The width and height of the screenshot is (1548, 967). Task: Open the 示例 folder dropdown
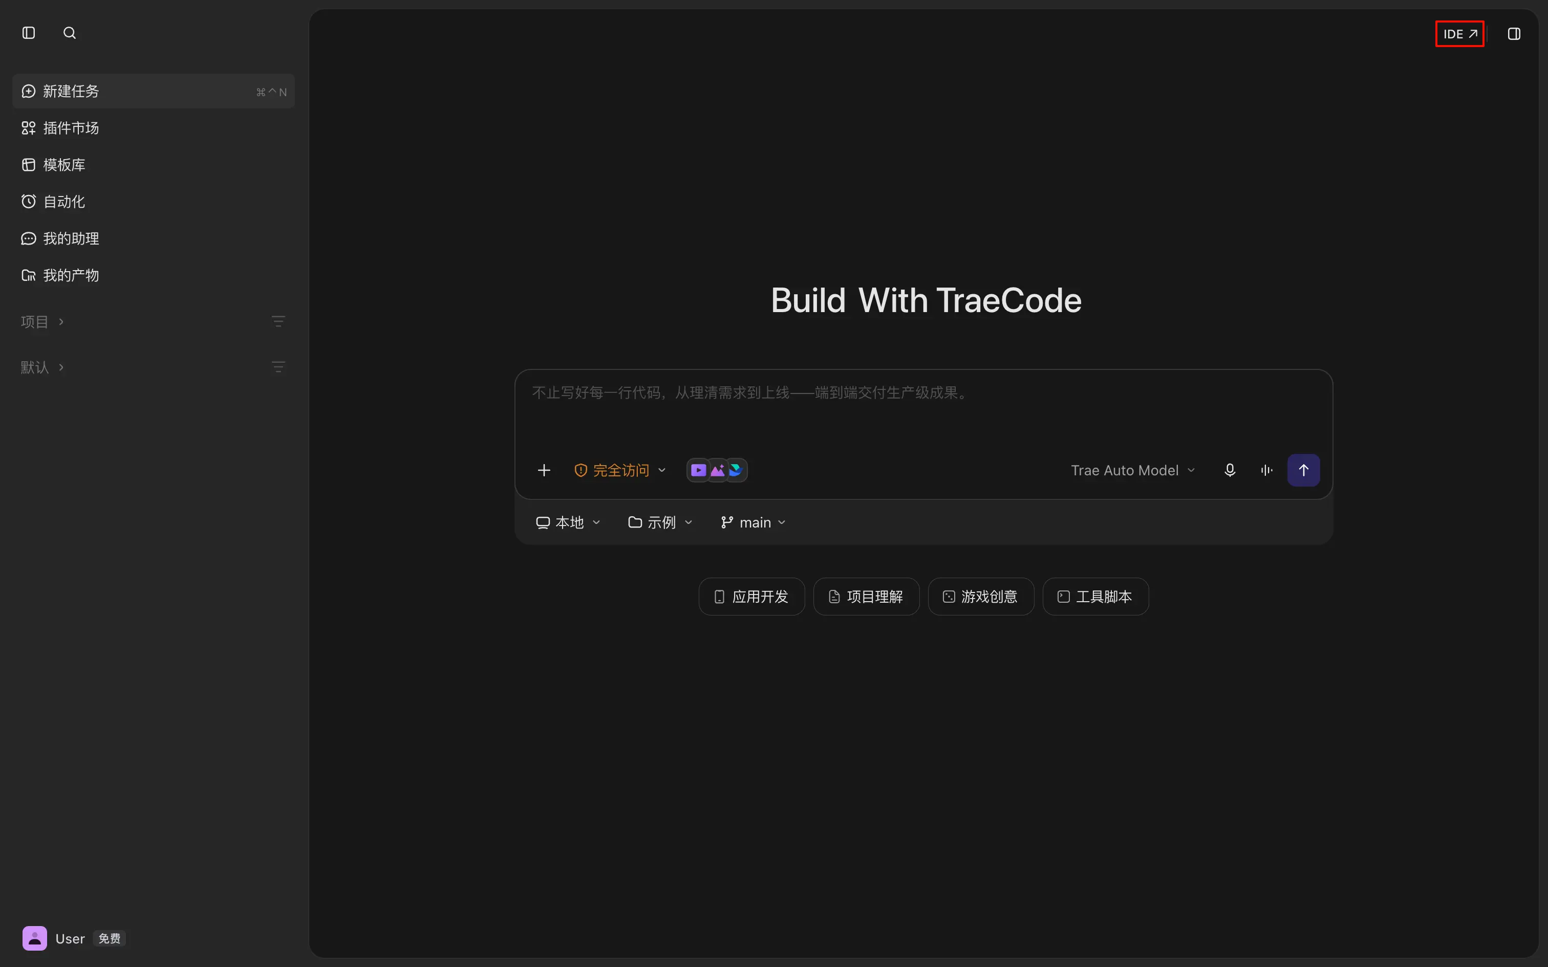tap(661, 522)
